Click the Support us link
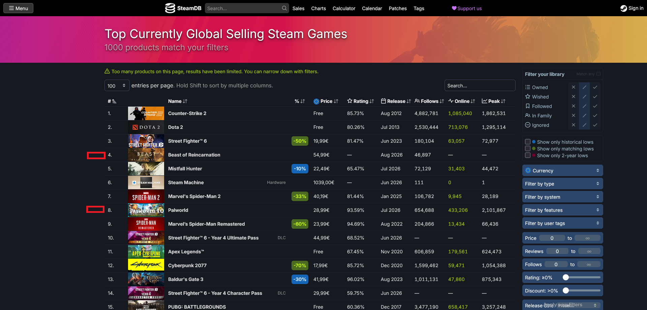 467,8
